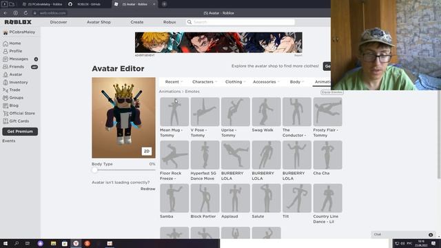The height and width of the screenshot is (248, 441).
Task: Open Discover in top navigation
Action: point(59,22)
